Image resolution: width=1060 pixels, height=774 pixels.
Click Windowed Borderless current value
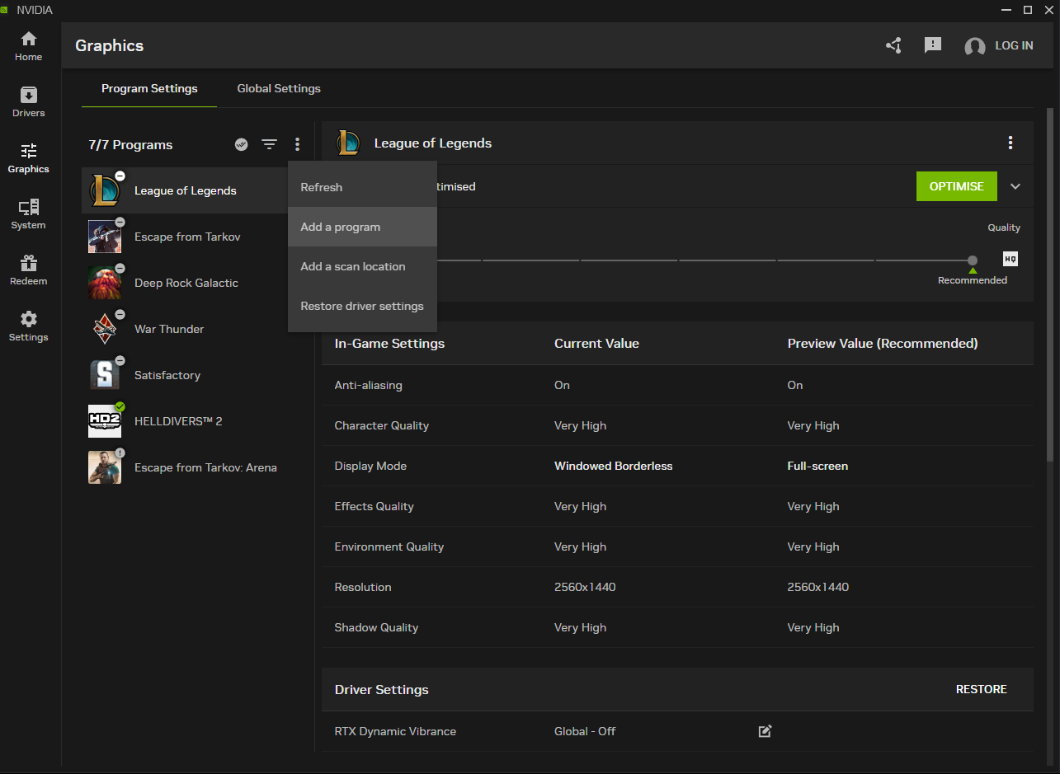coord(614,466)
